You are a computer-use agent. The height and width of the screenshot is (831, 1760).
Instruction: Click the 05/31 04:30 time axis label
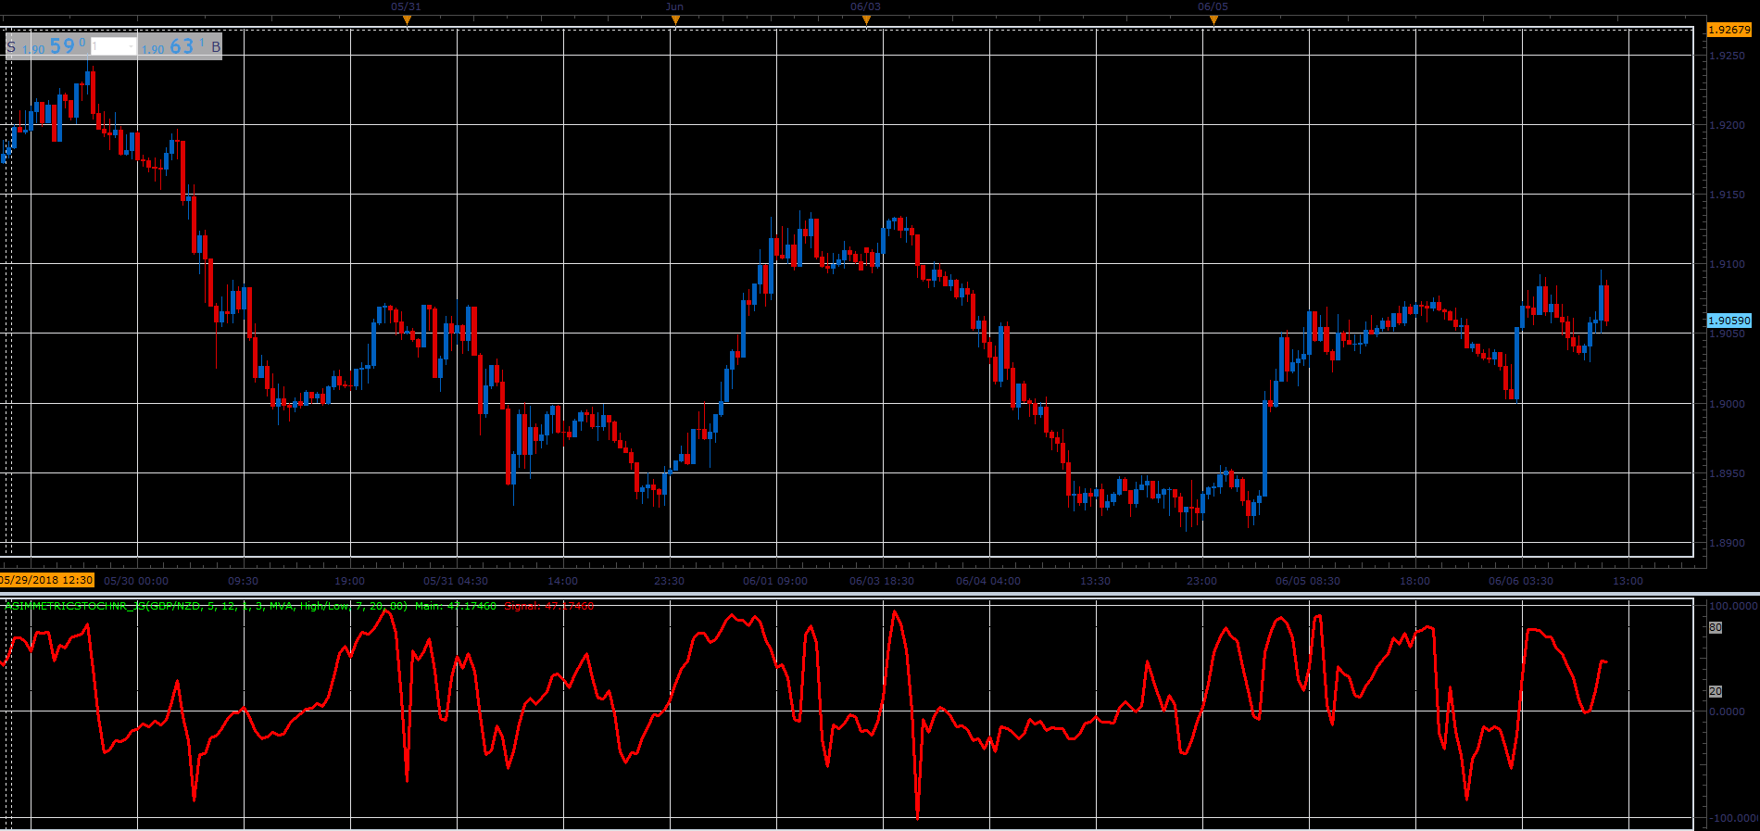pyautogui.click(x=456, y=581)
